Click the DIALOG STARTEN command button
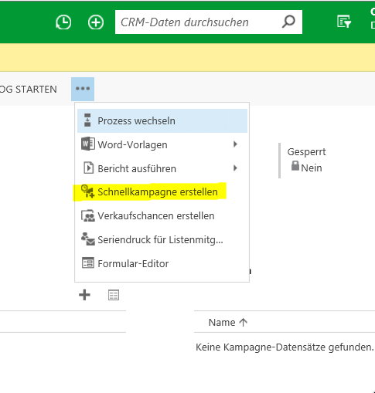Image resolution: width=375 pixels, height=393 pixels. pos(28,90)
